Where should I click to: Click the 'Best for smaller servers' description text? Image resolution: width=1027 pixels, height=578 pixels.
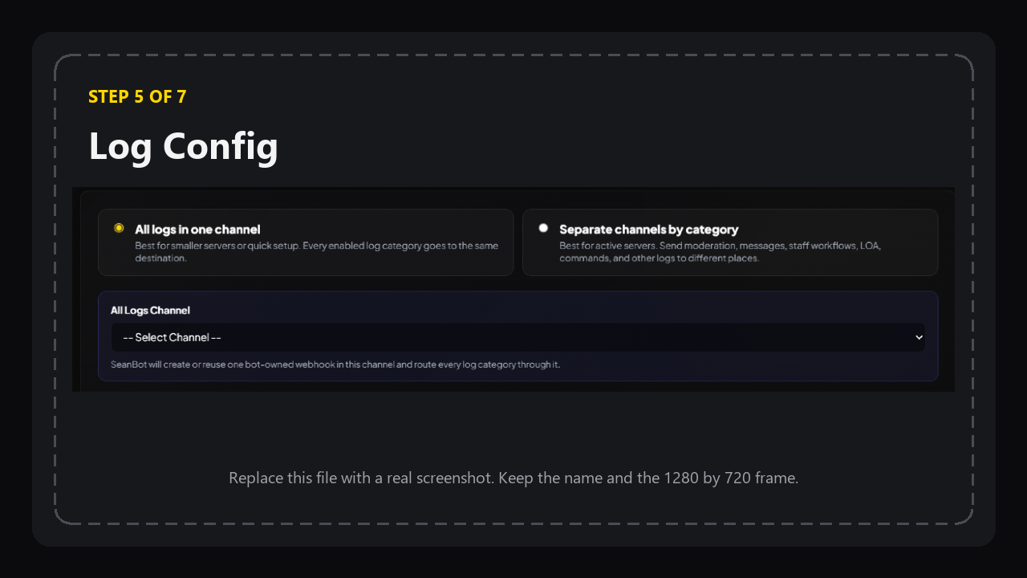point(316,252)
